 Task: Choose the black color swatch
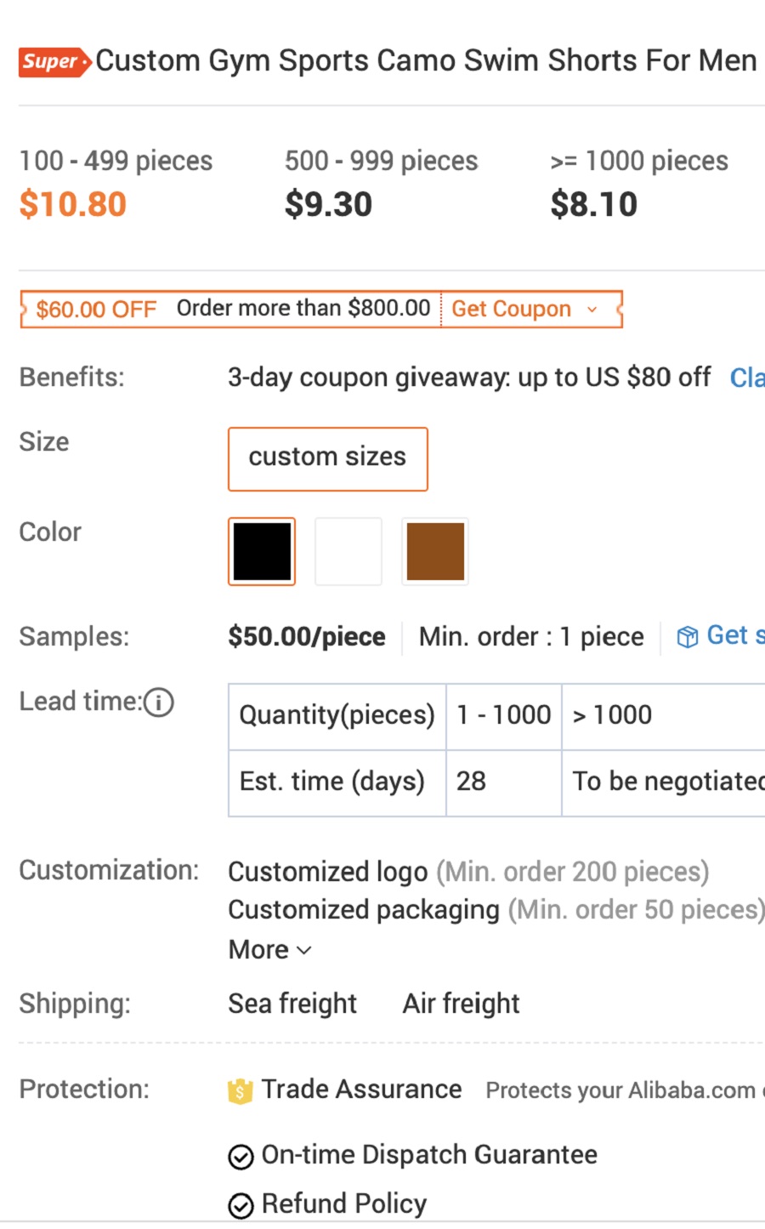tap(262, 551)
